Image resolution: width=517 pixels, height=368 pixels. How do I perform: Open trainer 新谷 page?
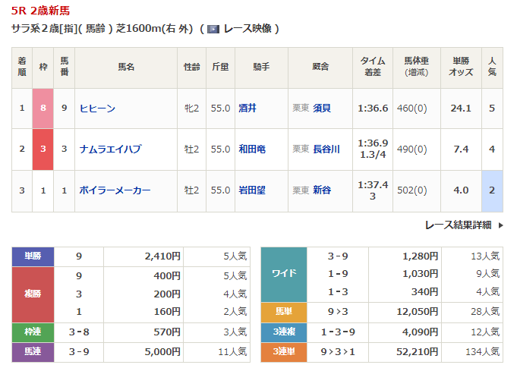click(x=322, y=190)
